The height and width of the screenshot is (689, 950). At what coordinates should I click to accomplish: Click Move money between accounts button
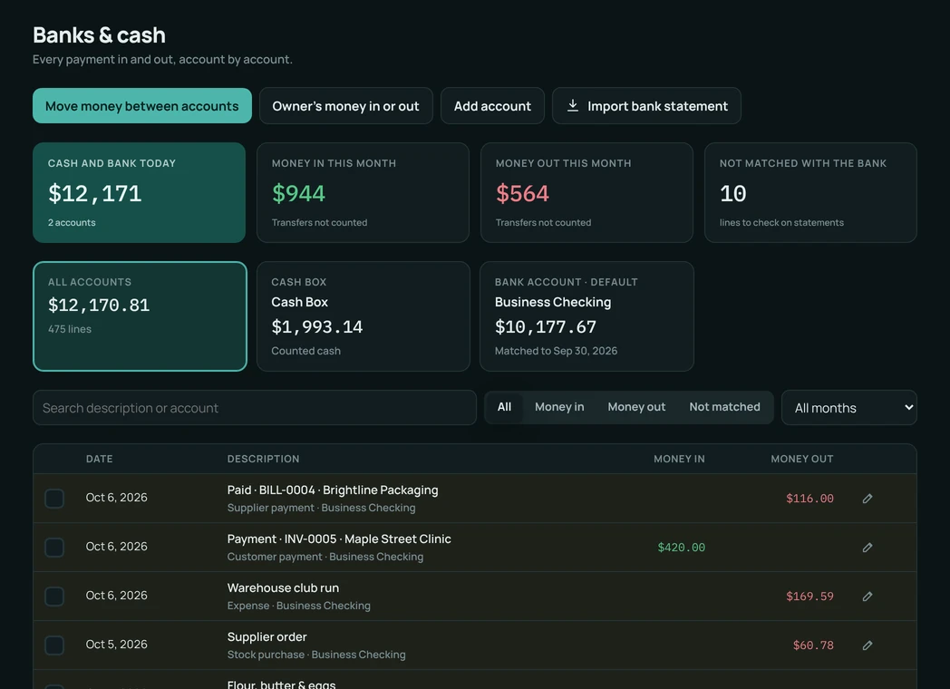tap(141, 106)
